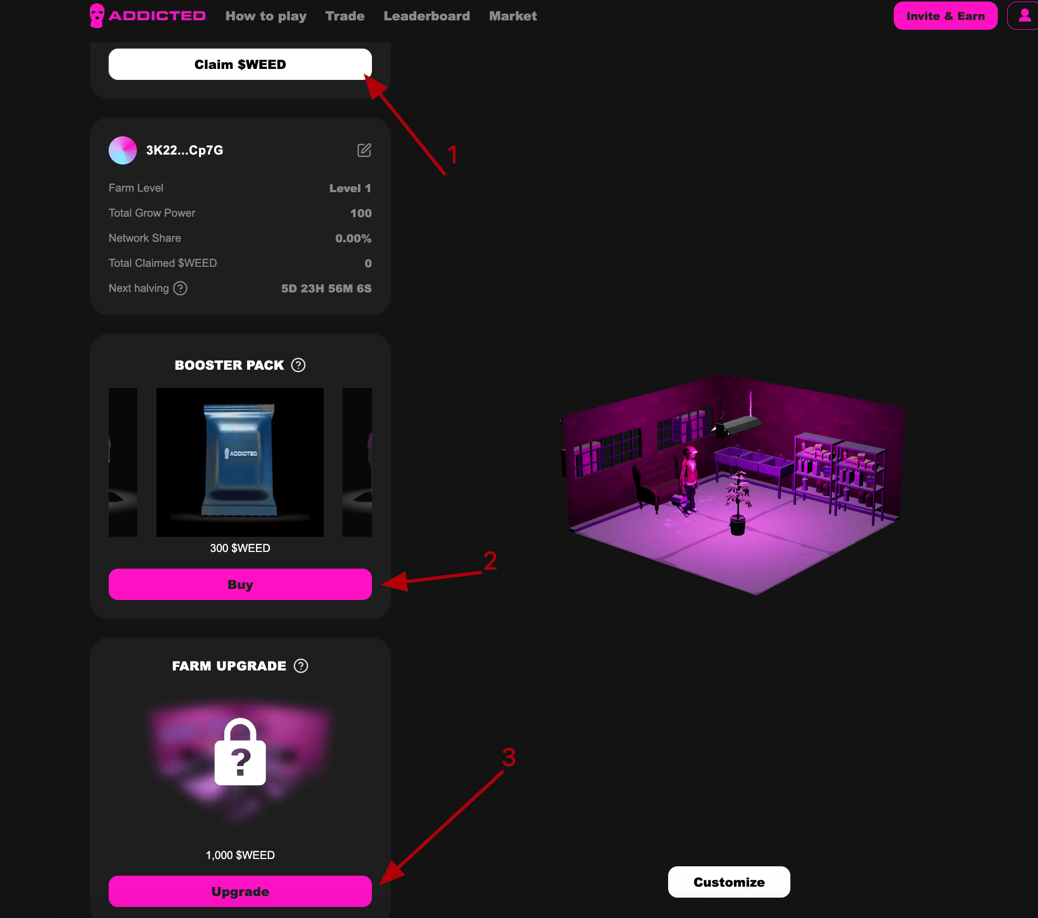Viewport: 1038px width, 918px height.
Task: Open the Farm Upgrade help icon
Action: pyautogui.click(x=301, y=666)
